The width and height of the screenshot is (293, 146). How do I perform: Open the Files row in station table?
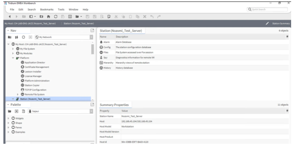click(194, 52)
